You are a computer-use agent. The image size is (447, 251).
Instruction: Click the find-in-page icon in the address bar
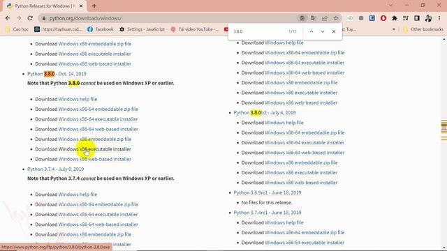pyautogui.click(x=302, y=18)
